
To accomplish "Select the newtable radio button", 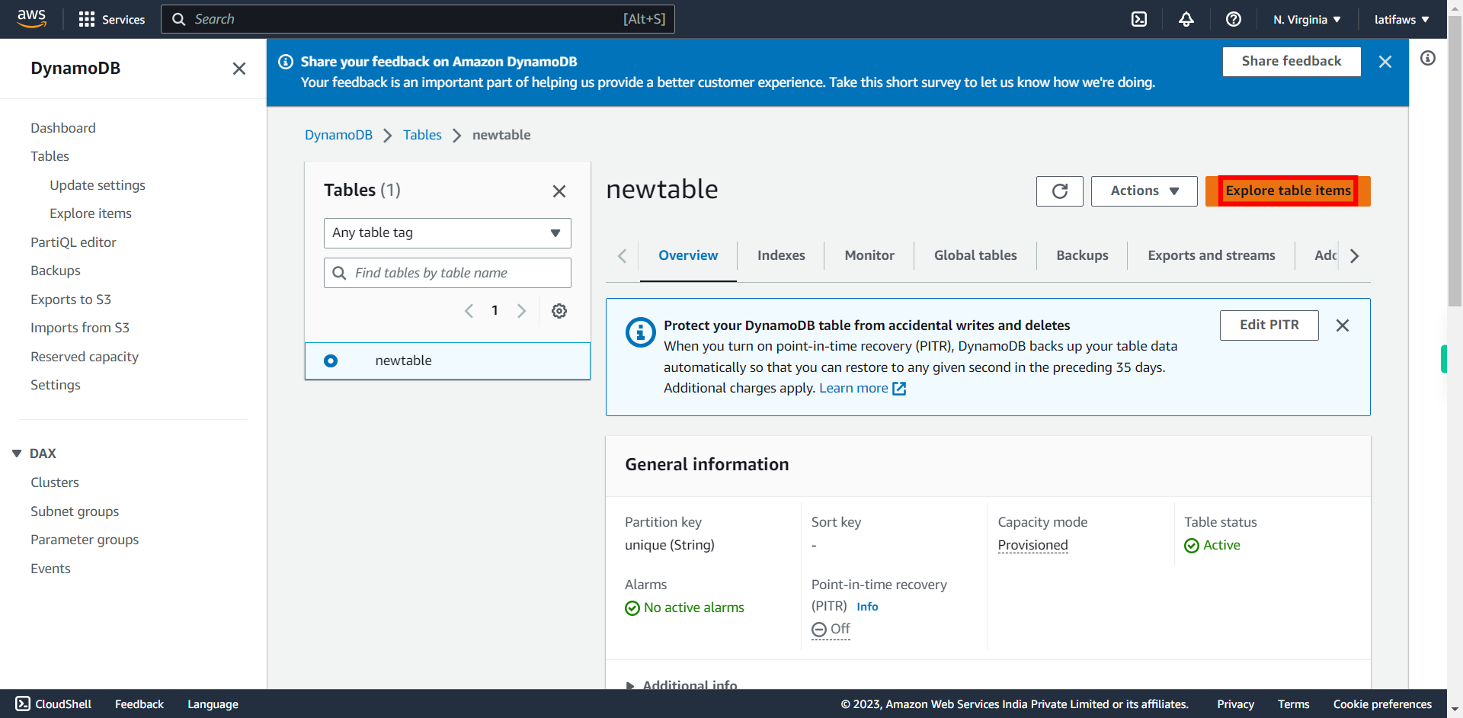I will [x=331, y=361].
